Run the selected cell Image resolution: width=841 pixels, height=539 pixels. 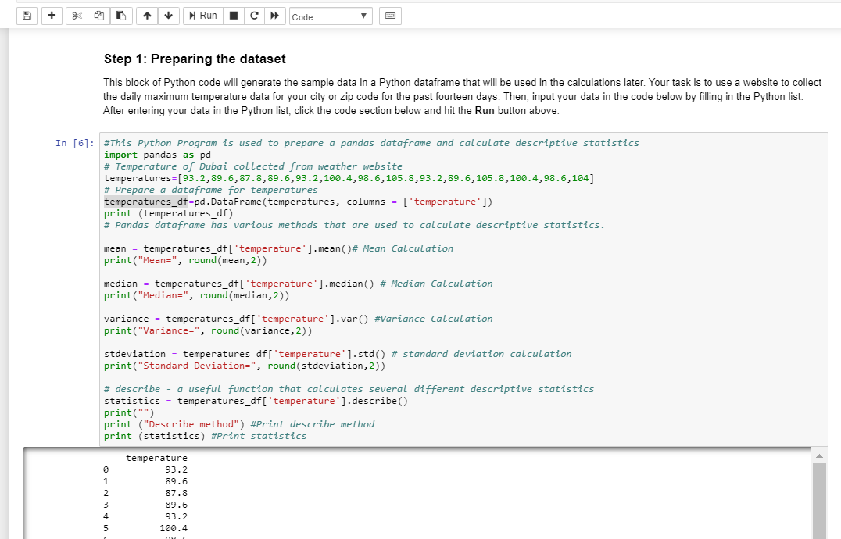point(202,16)
